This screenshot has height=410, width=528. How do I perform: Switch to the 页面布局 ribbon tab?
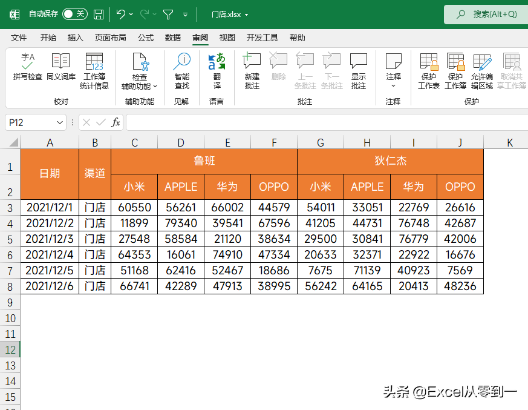coord(111,38)
